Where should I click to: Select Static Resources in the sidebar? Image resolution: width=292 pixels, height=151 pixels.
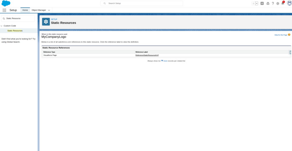click(x=15, y=31)
